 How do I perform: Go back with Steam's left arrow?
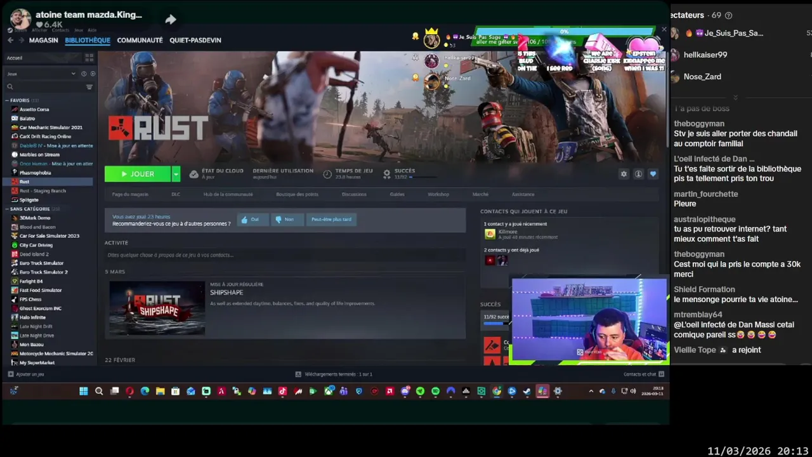click(10, 40)
